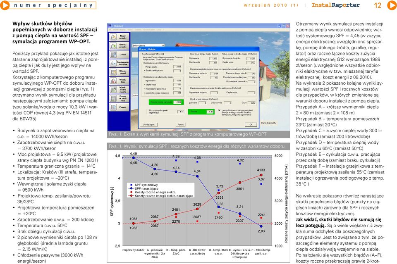Click the Ocena dialog title bar
397x264 pixels.
click(x=199, y=49)
